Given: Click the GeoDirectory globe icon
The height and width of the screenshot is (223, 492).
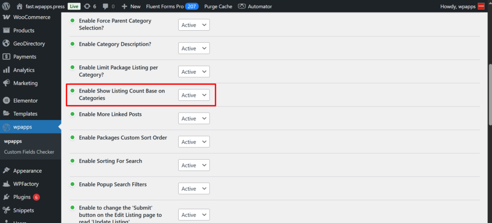Looking at the screenshot, I should click(6, 44).
